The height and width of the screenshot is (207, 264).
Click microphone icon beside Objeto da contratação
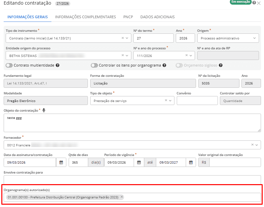click(44, 110)
